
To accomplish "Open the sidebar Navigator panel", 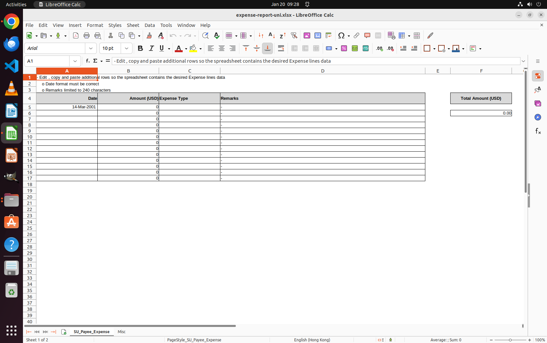I will tap(537, 117).
